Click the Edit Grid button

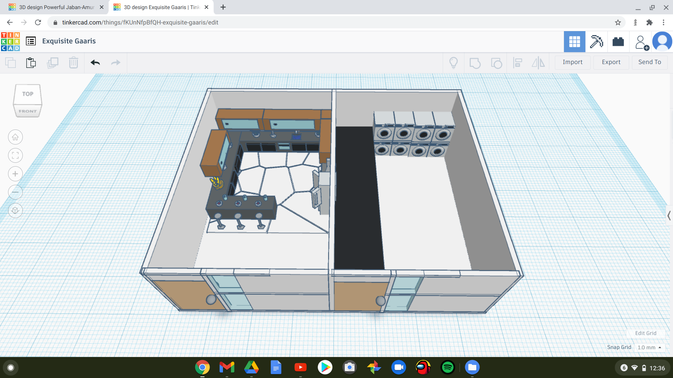point(646,333)
